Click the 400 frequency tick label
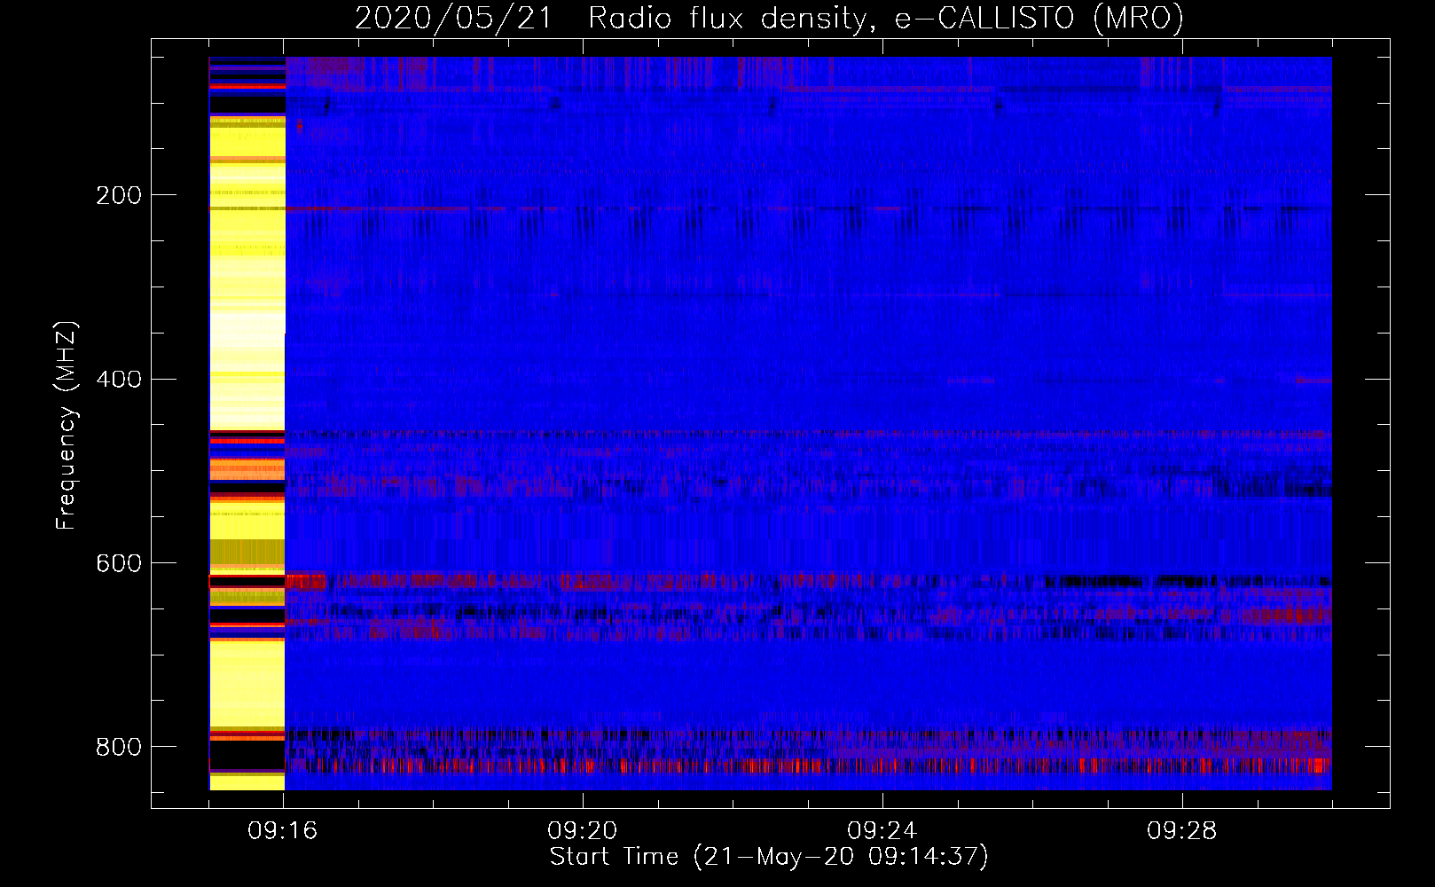 (x=119, y=380)
